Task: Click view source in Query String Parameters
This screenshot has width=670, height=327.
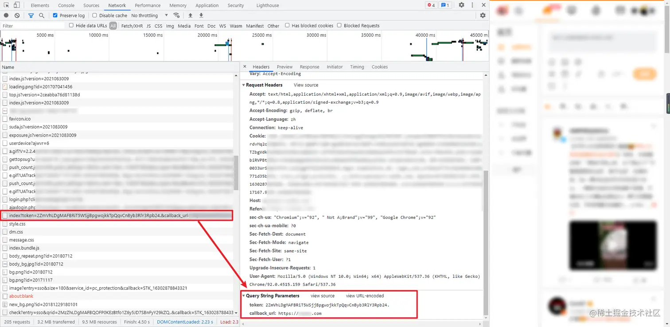Action: (x=323, y=296)
